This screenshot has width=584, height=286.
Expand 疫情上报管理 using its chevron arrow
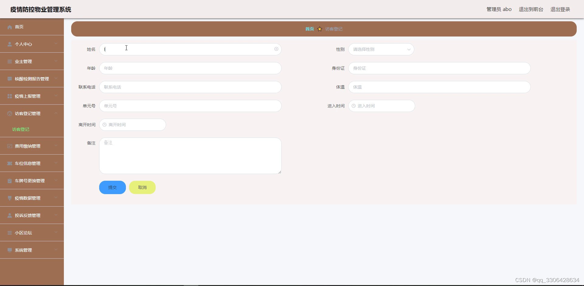pyautogui.click(x=56, y=96)
